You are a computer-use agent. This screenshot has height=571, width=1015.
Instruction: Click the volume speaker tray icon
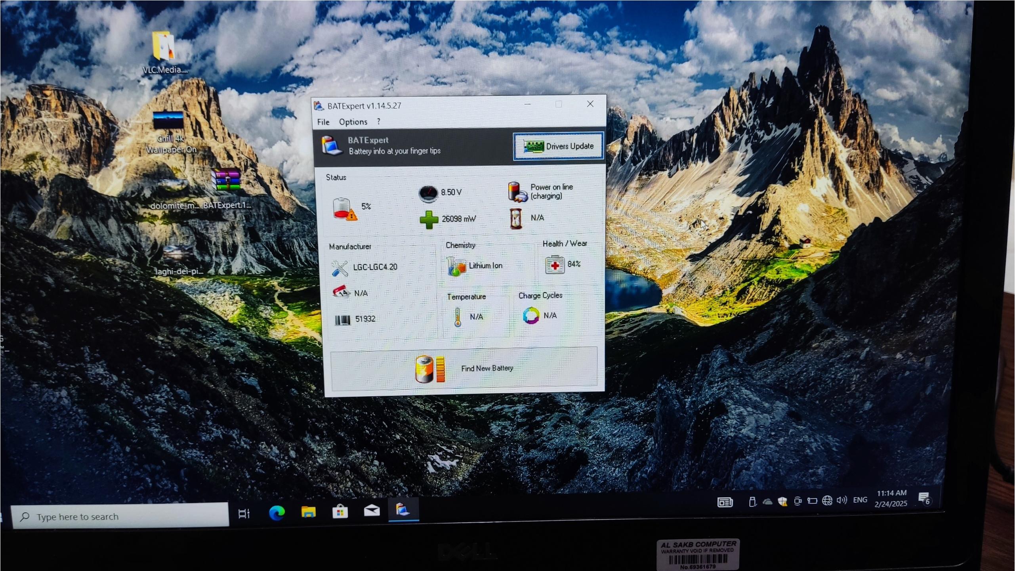pos(841,500)
